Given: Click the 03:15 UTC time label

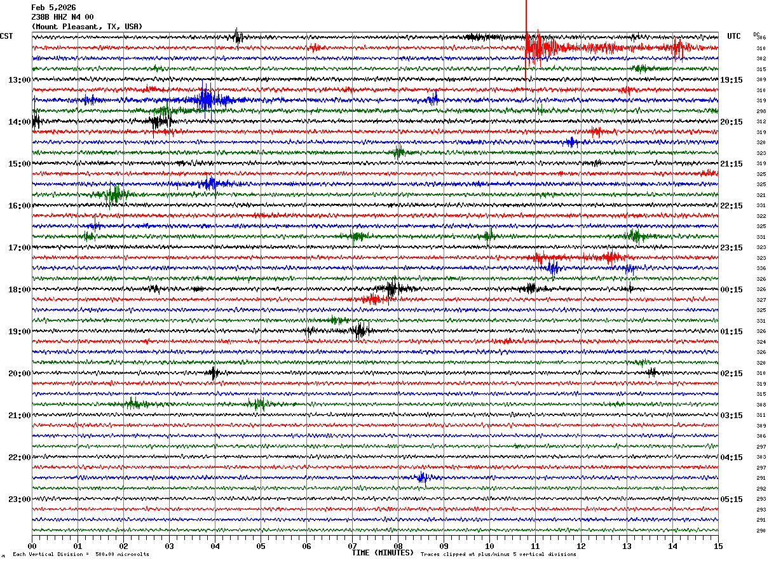Looking at the screenshot, I should click(732, 416).
